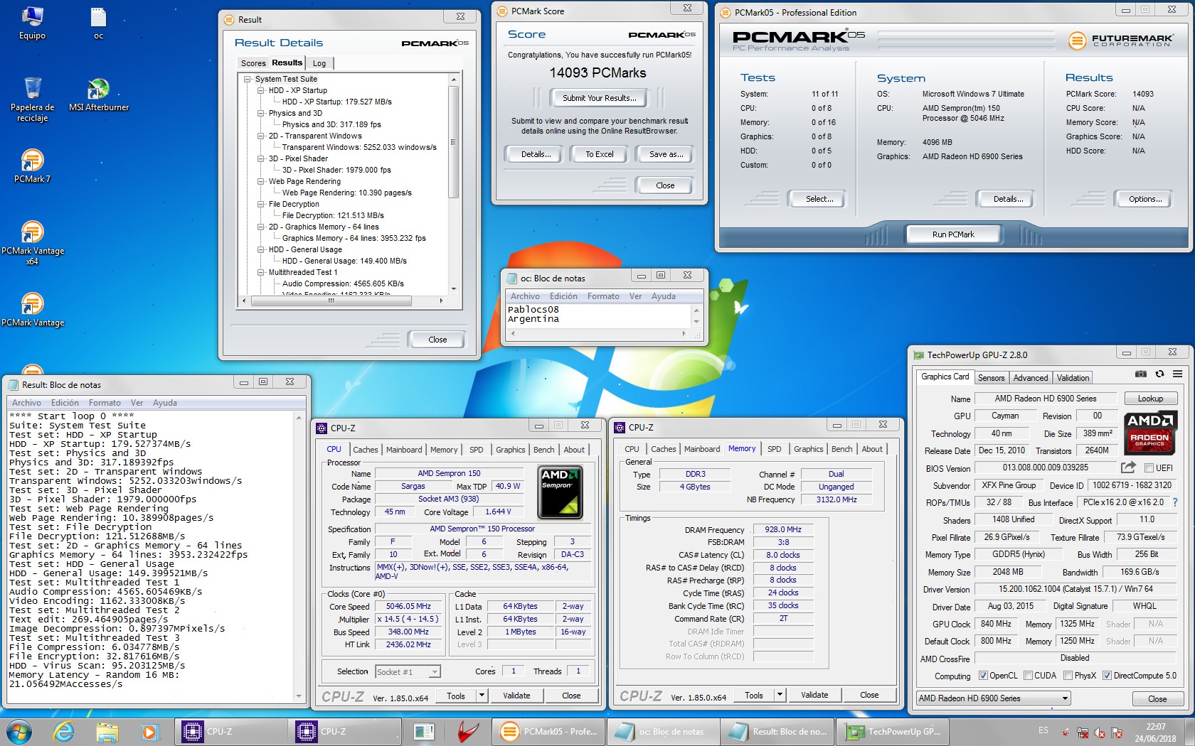Click Bus Interface question mark icon

(x=1174, y=502)
